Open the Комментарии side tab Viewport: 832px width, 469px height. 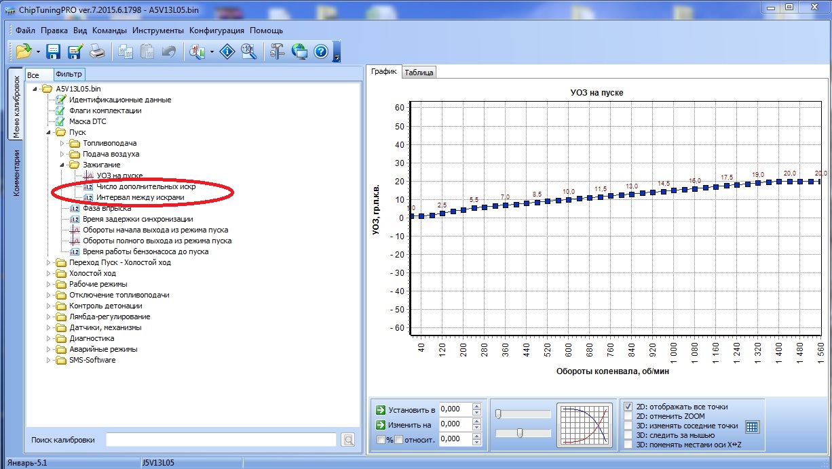coord(17,172)
